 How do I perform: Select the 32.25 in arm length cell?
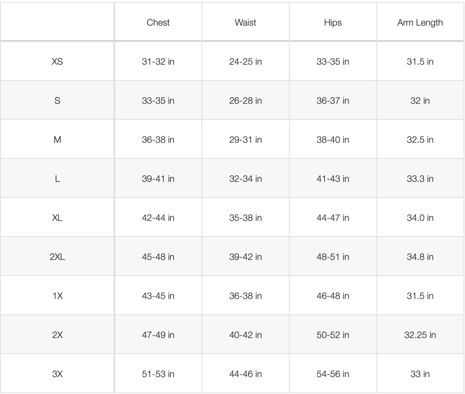420,335
